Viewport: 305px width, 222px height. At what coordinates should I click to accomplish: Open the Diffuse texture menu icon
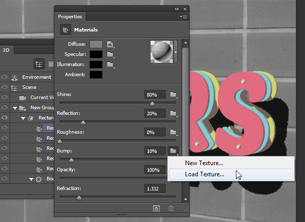pos(110,44)
